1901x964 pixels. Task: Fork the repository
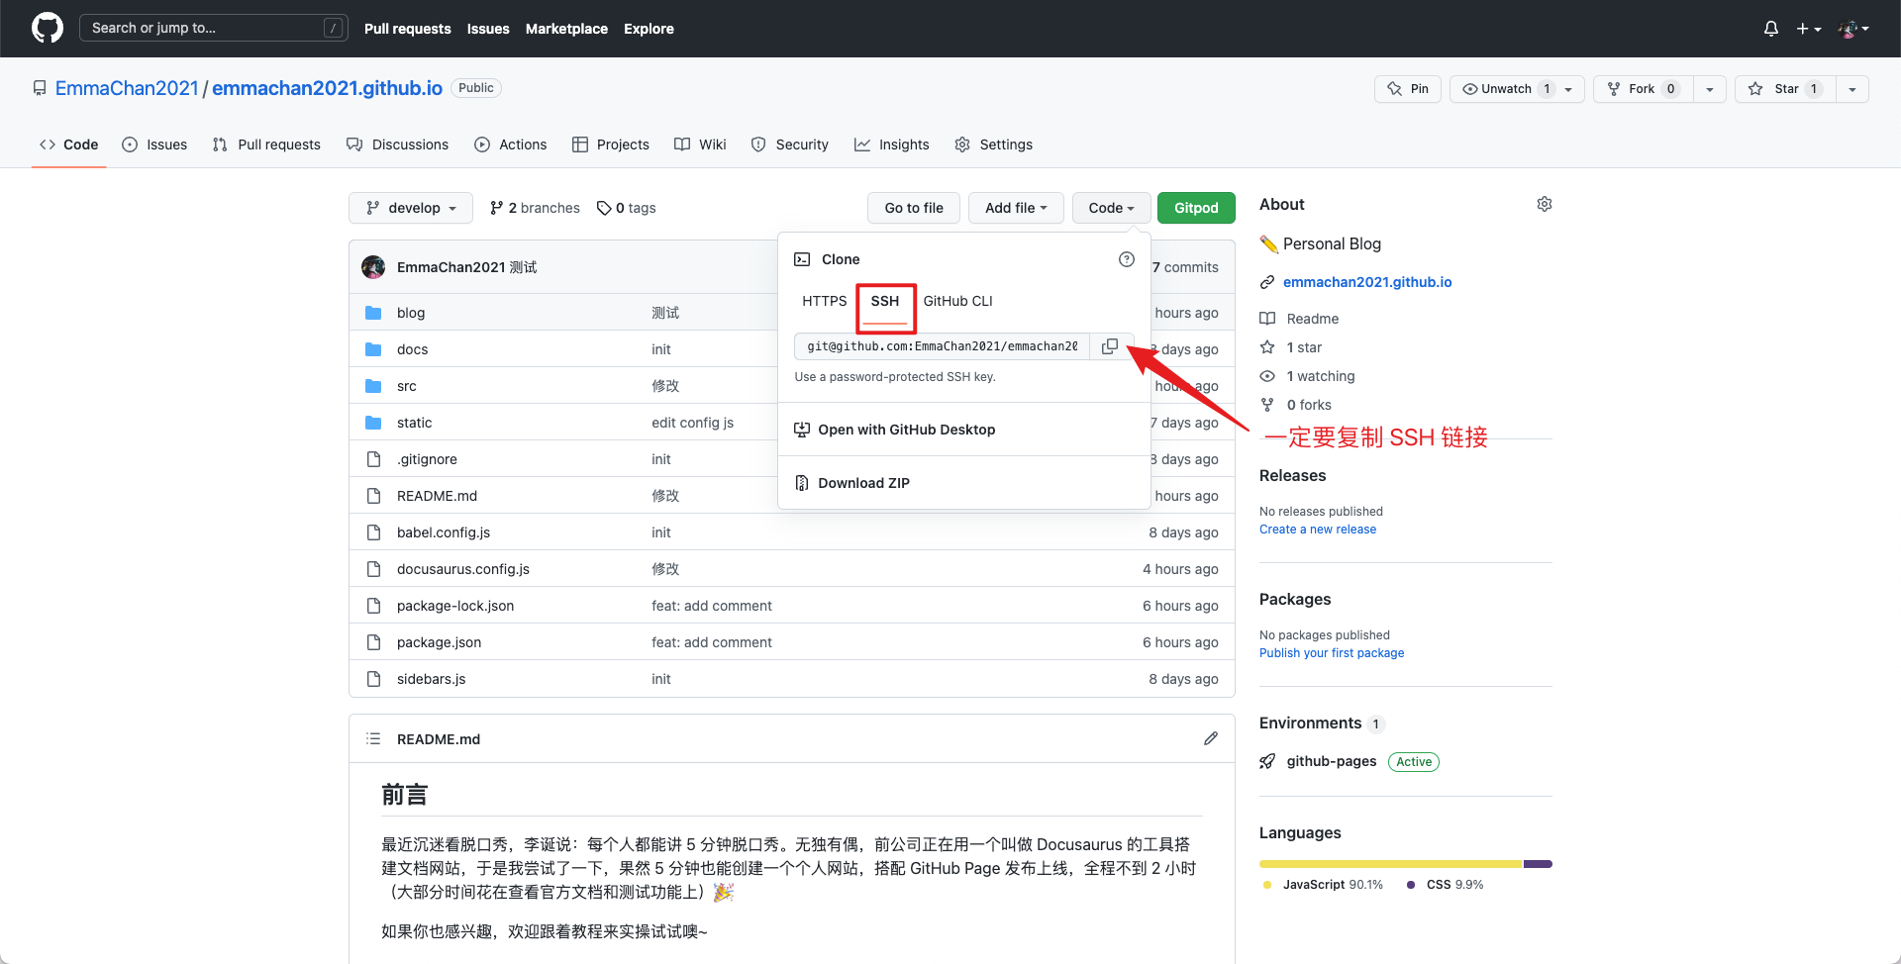pyautogui.click(x=1644, y=89)
